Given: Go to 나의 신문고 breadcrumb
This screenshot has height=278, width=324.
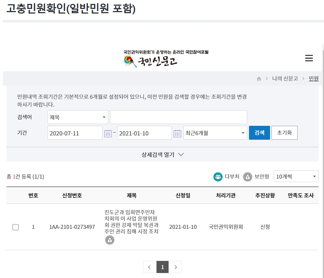Looking at the screenshot, I should (285, 79).
